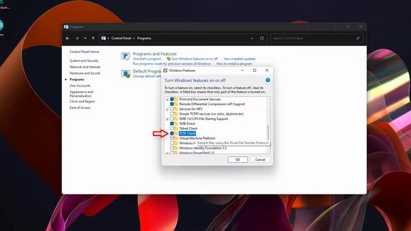Check SMB 1.0/CIFS File Sharing Support box
This screenshot has width=411, height=231.
pos(172,119)
